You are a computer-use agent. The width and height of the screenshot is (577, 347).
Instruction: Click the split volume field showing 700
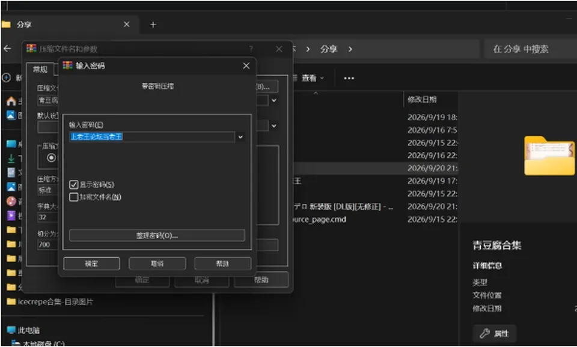click(x=48, y=244)
